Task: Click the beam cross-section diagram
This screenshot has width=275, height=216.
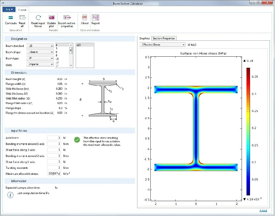Action: [103, 99]
